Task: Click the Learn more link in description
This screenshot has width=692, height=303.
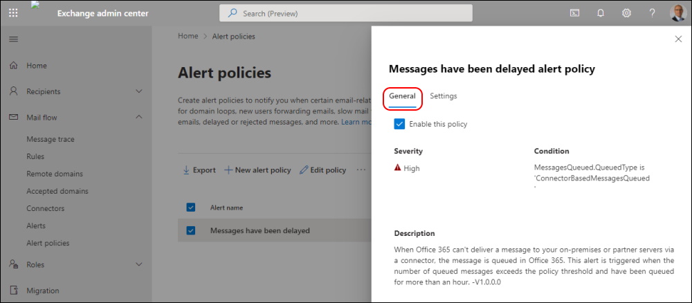Action: [x=356, y=122]
